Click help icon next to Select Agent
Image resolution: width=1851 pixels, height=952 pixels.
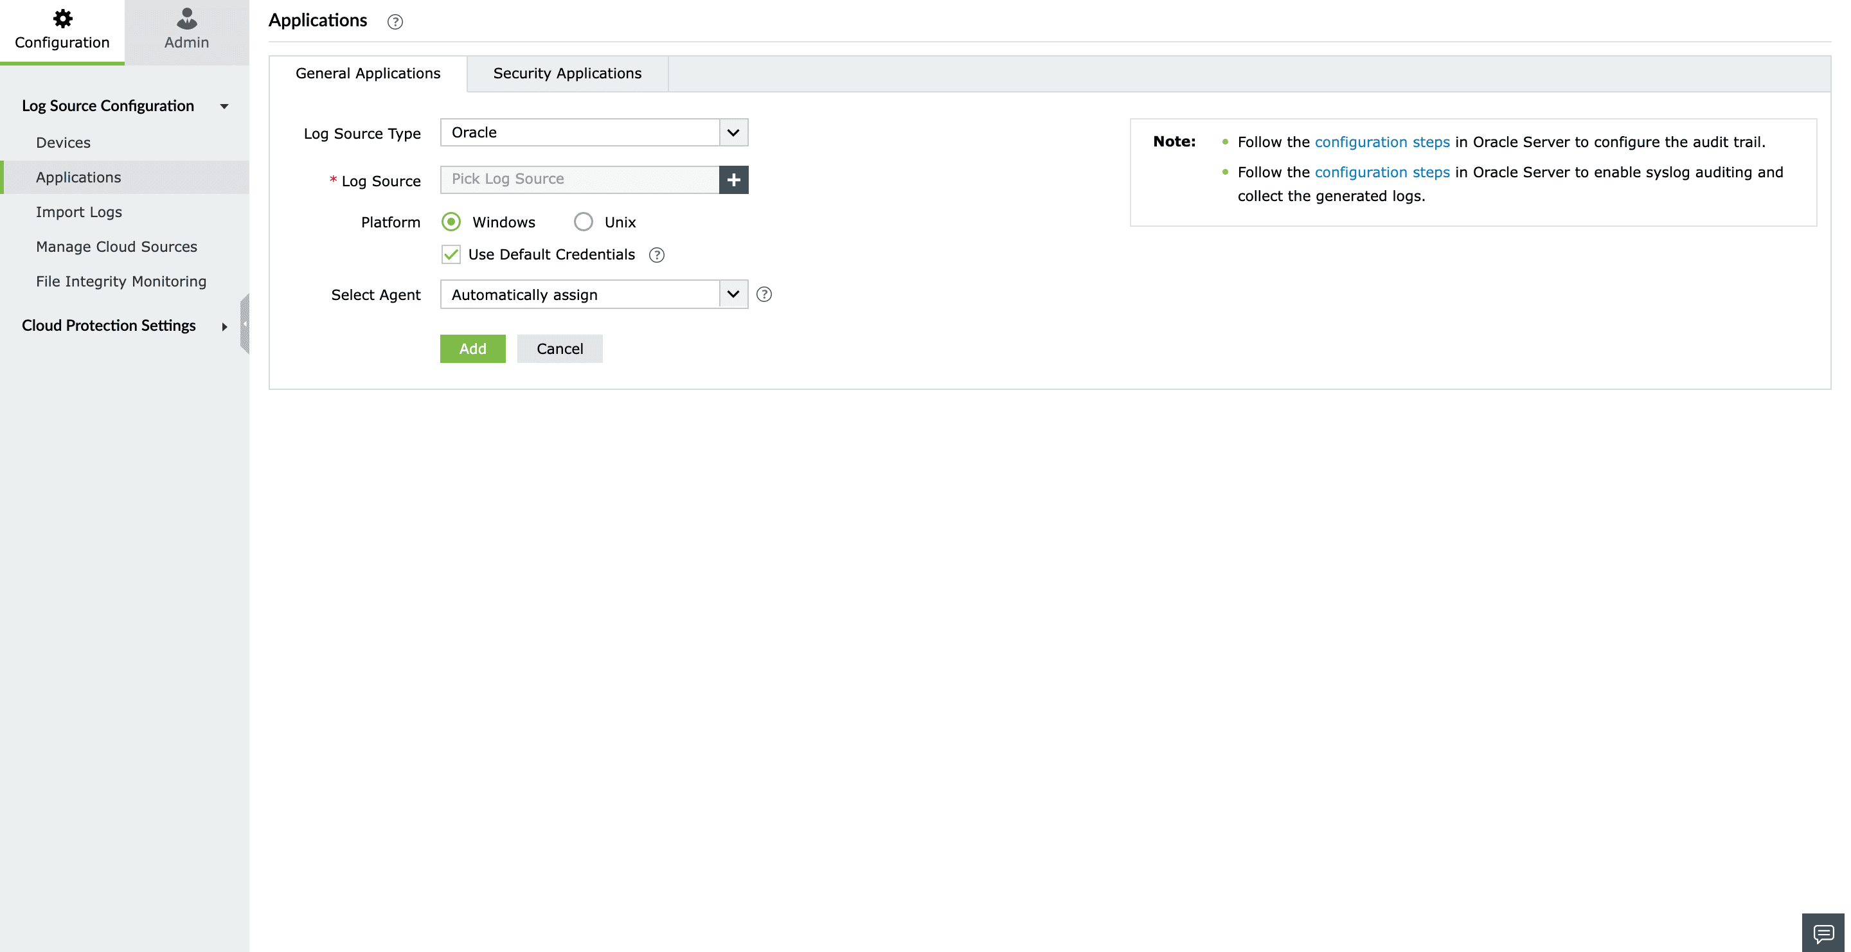tap(764, 294)
